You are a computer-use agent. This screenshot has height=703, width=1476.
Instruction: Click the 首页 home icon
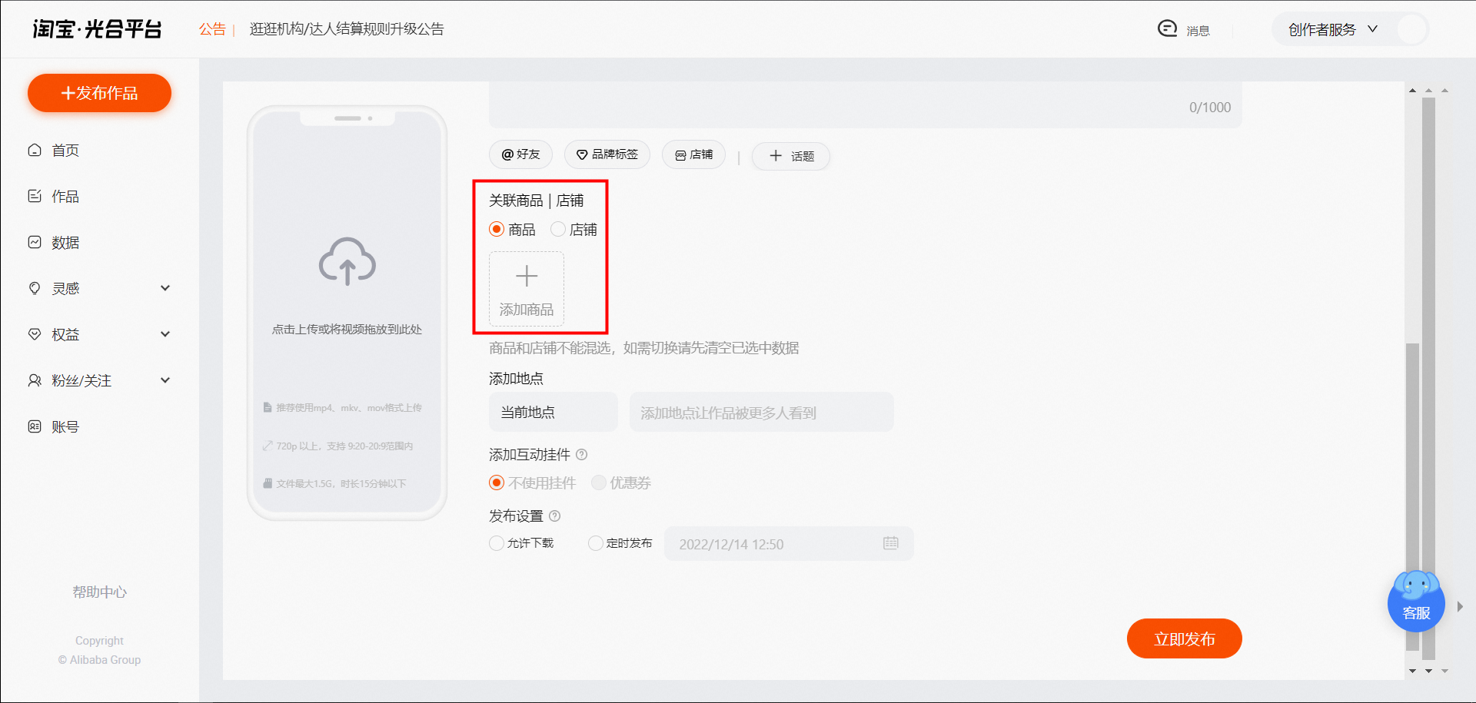click(x=35, y=150)
